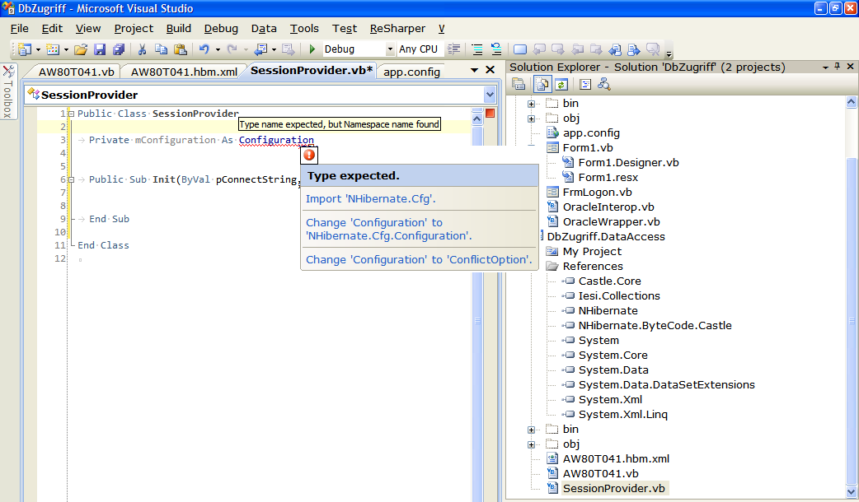Image resolution: width=859 pixels, height=502 pixels.
Task: Click the Save All icon
Action: [119, 49]
